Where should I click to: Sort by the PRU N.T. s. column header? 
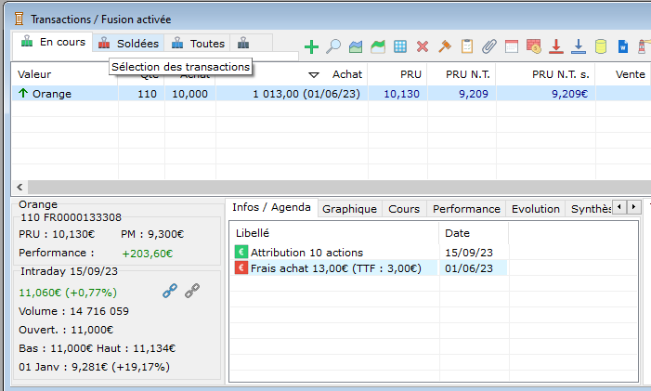545,74
